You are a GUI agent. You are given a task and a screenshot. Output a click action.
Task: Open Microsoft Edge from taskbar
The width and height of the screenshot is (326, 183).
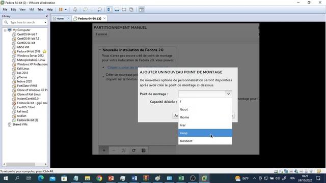click(x=41, y=178)
